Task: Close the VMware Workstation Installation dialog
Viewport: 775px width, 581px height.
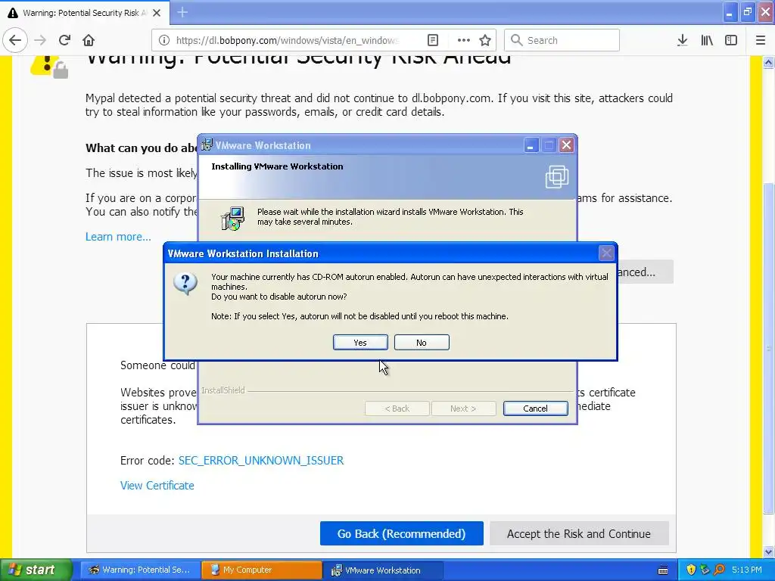Action: pos(606,253)
